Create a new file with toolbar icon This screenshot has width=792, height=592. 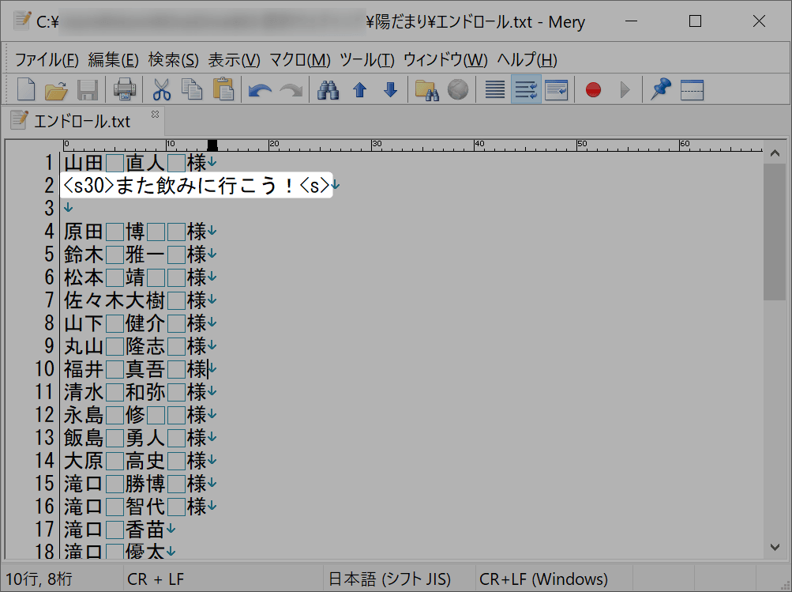(x=26, y=90)
